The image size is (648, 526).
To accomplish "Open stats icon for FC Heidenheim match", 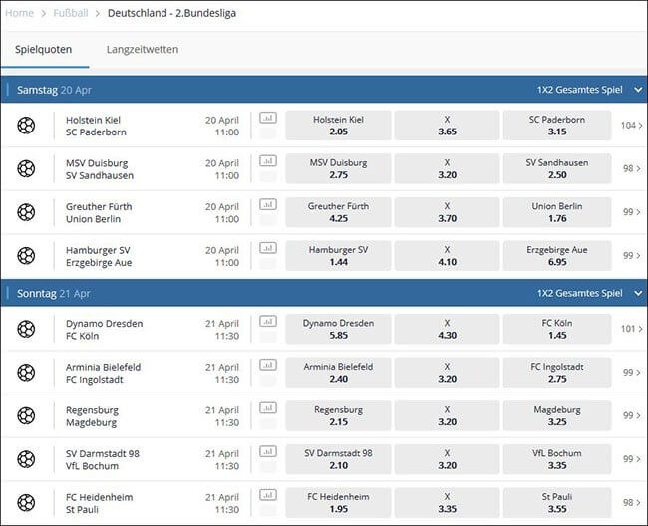I will click(268, 495).
